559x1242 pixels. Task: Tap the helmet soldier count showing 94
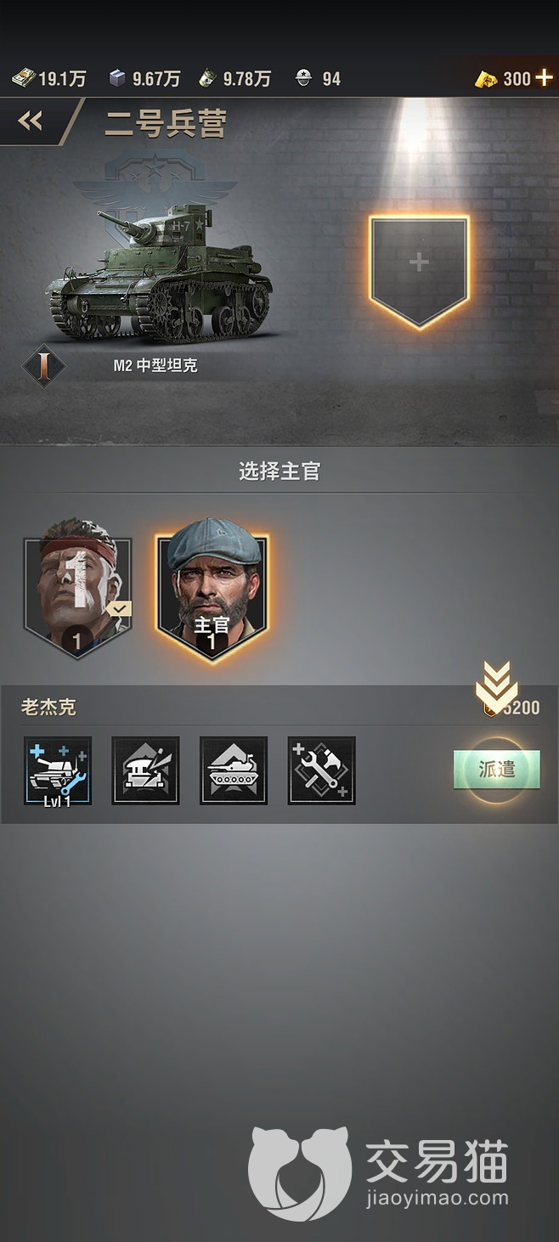tap(318, 79)
